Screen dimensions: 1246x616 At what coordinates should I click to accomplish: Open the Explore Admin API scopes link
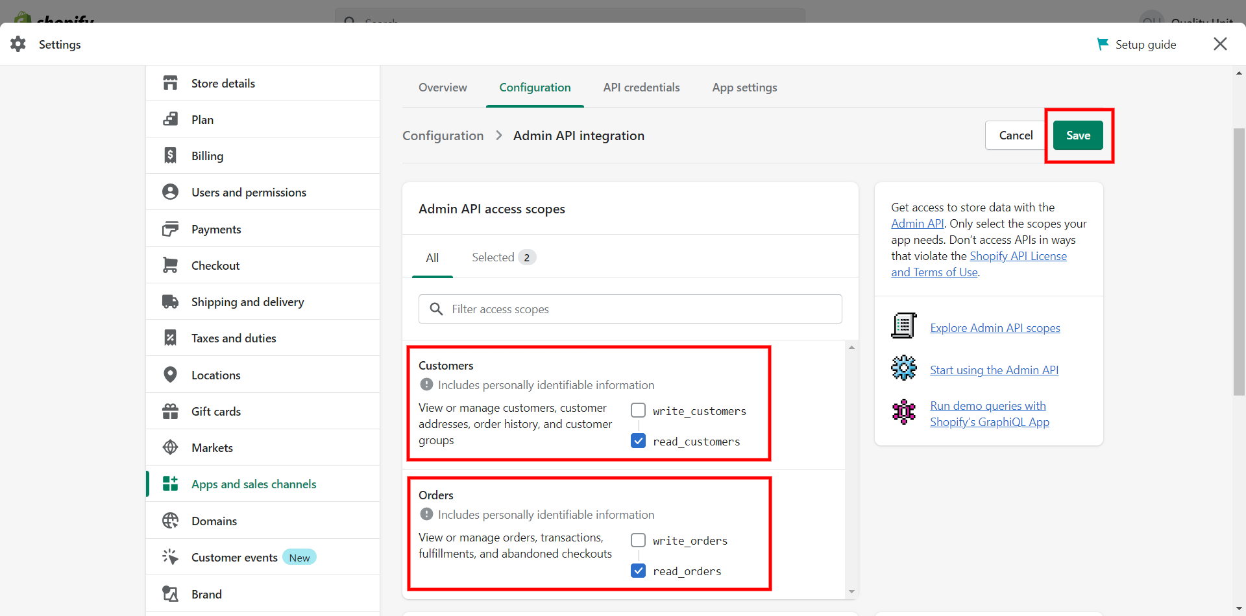pos(995,328)
